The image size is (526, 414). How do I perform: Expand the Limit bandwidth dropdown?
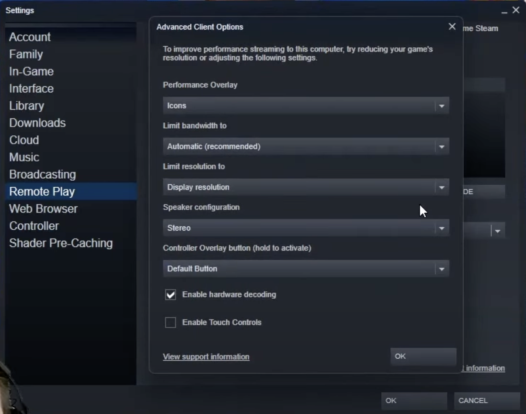[305, 147]
